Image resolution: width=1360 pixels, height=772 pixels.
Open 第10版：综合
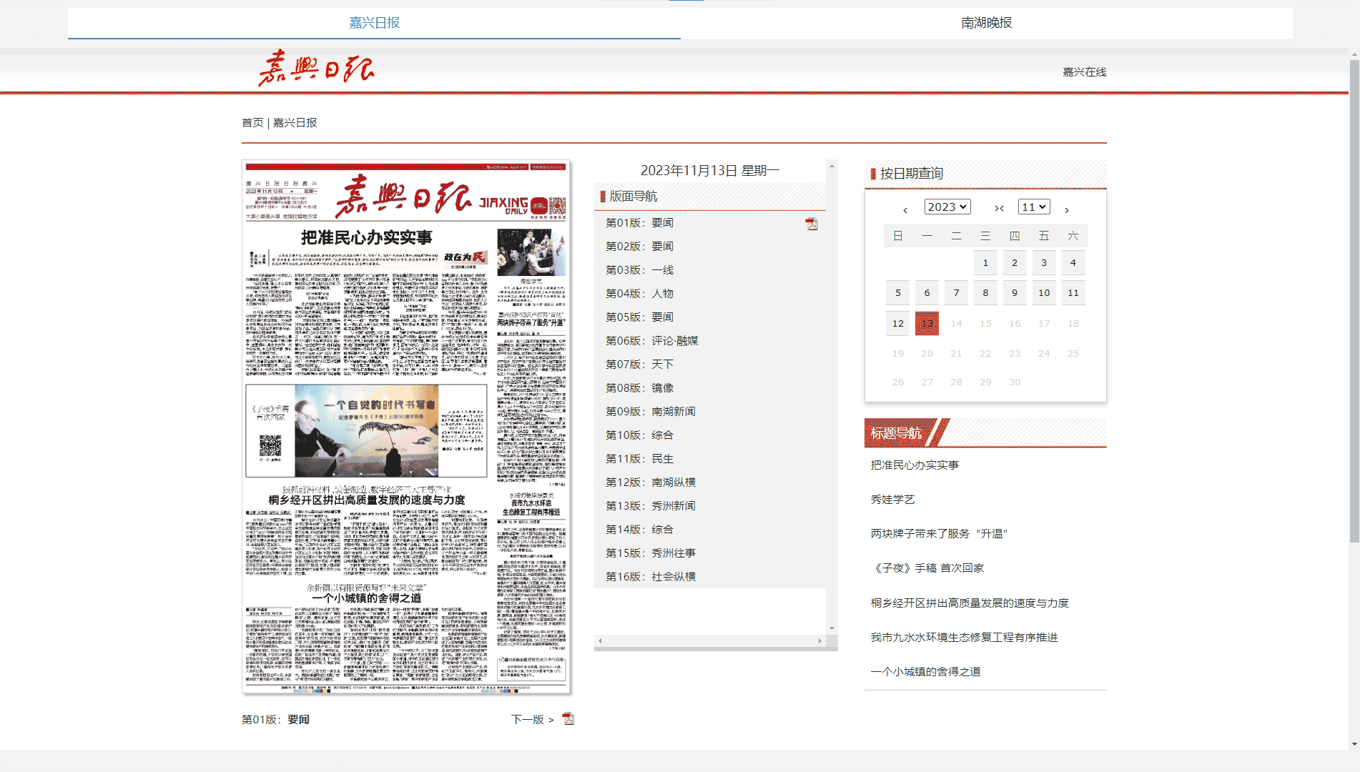(x=639, y=435)
